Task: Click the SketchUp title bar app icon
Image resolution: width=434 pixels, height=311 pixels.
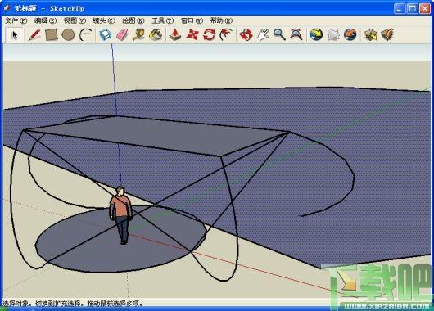Action: click(7, 8)
